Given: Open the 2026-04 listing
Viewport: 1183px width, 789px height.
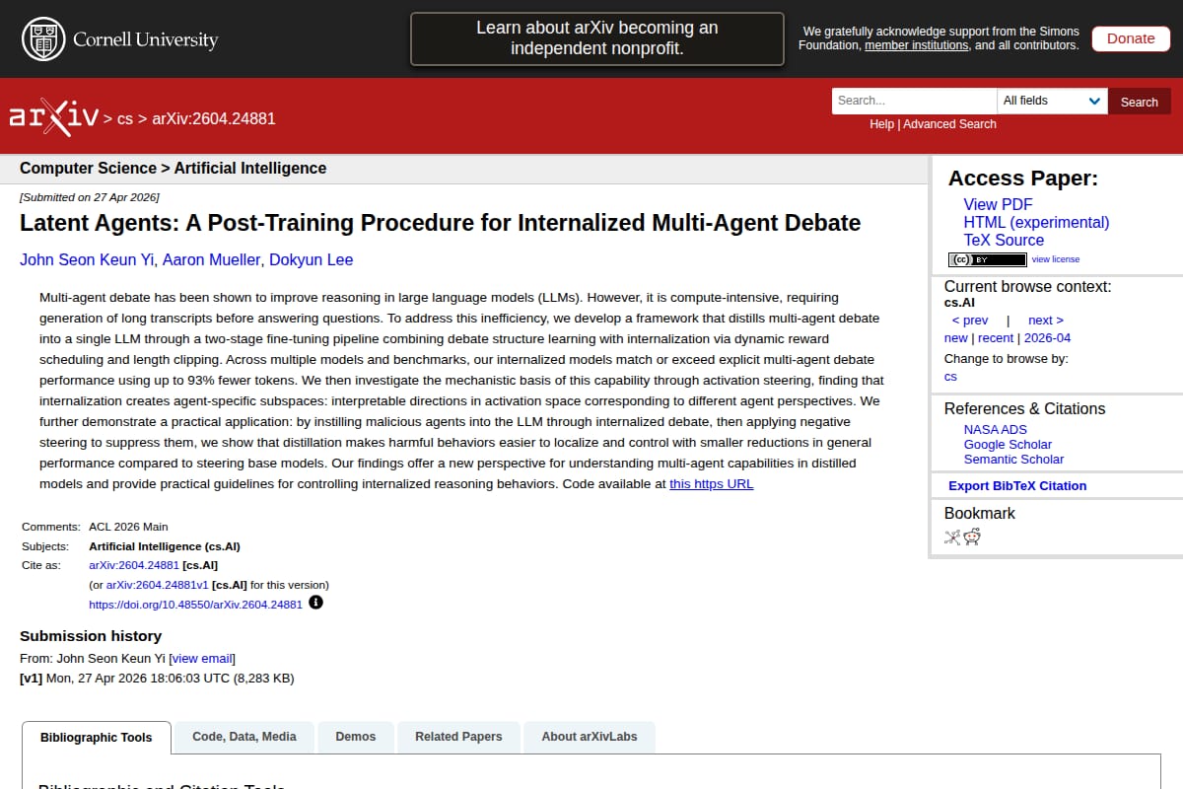Looking at the screenshot, I should tap(1047, 338).
